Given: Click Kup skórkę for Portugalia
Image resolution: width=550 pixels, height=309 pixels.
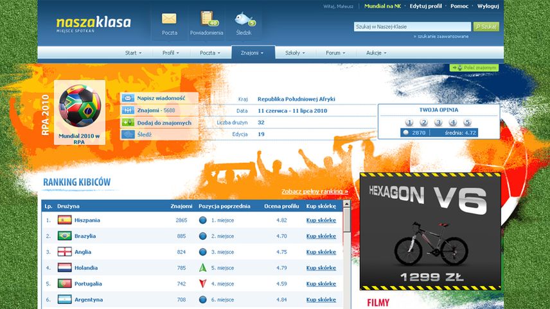Looking at the screenshot, I should 321,284.
